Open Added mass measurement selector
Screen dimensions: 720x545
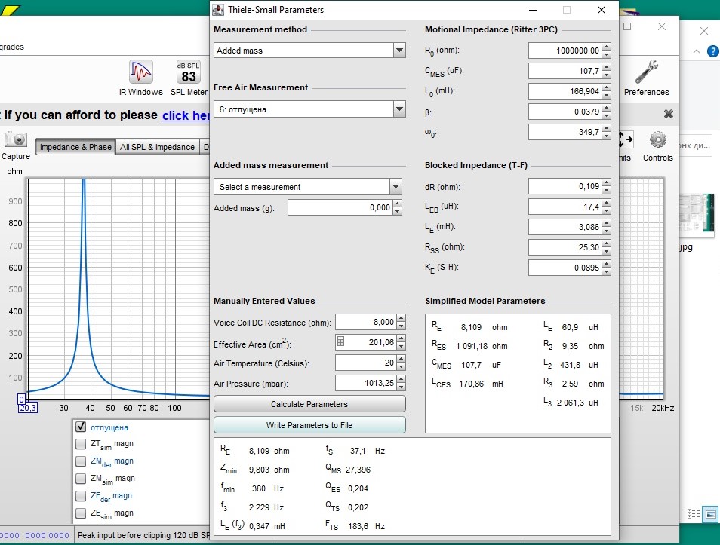[395, 187]
